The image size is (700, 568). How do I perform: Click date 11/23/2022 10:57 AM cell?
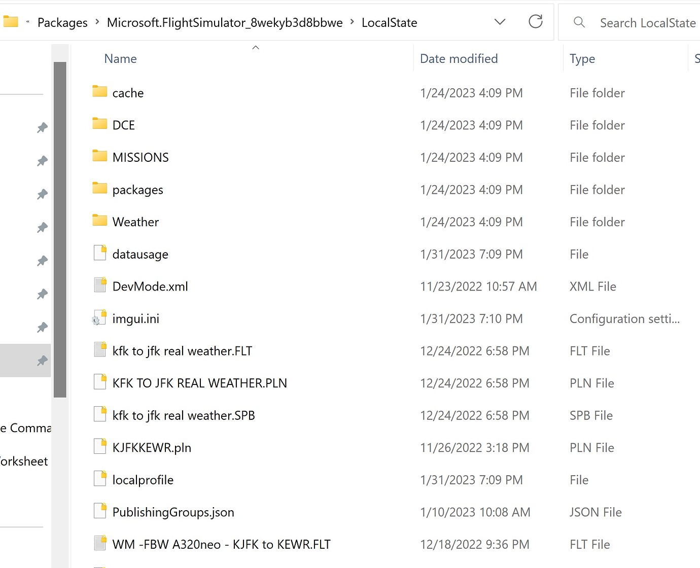(478, 287)
